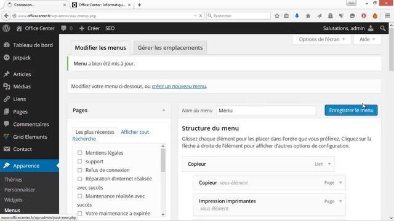Select Les plus récentes tab

tap(95, 132)
